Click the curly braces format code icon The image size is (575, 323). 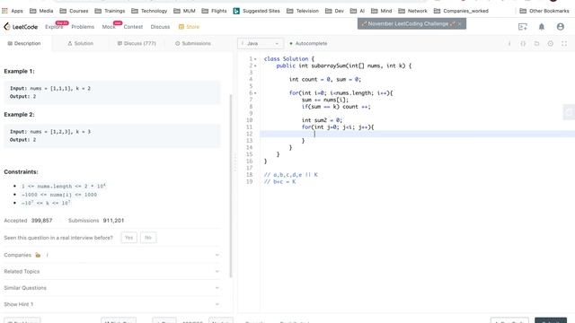[523, 44]
